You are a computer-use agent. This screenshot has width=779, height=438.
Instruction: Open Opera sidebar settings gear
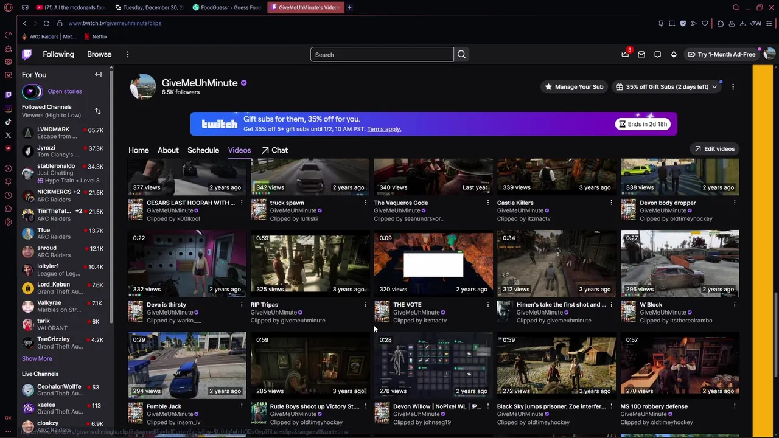coord(8,222)
